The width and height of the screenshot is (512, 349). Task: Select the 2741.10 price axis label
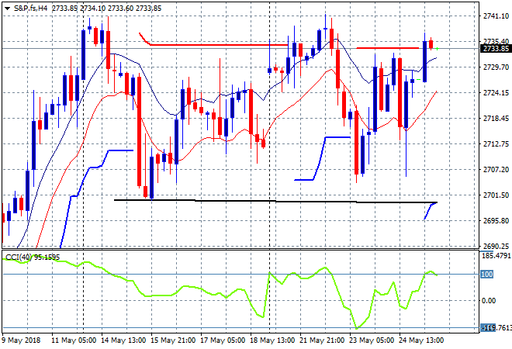coord(496,16)
